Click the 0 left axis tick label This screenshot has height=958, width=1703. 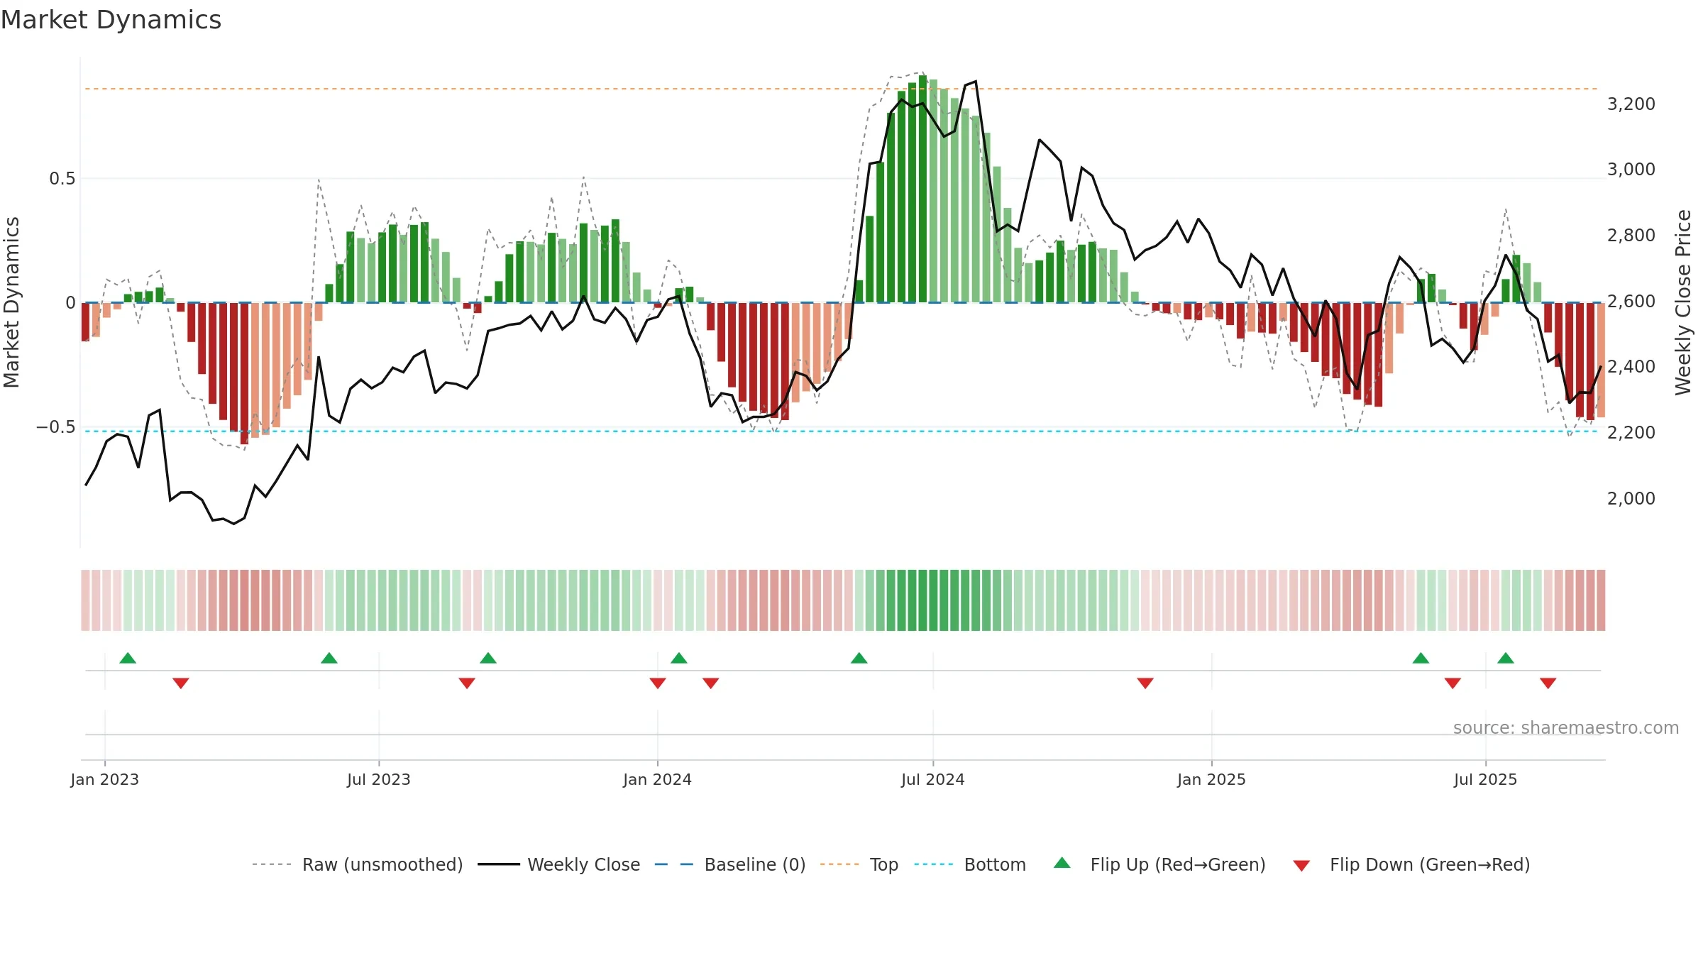pos(70,303)
